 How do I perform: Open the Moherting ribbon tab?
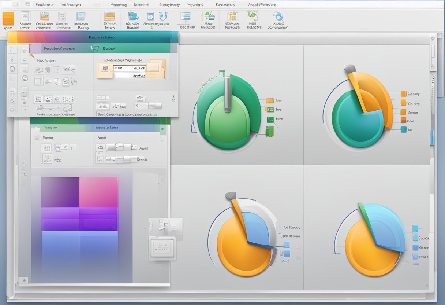pos(119,5)
